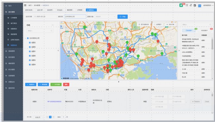
Task: Click the date field showing 2025-02-24
Action: point(45,17)
